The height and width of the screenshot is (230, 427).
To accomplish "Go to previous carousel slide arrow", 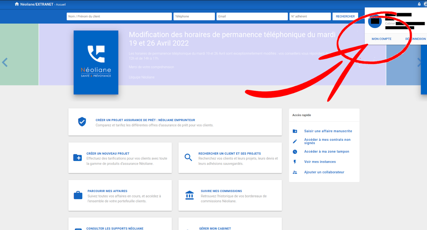I will pyautogui.click(x=5, y=62).
